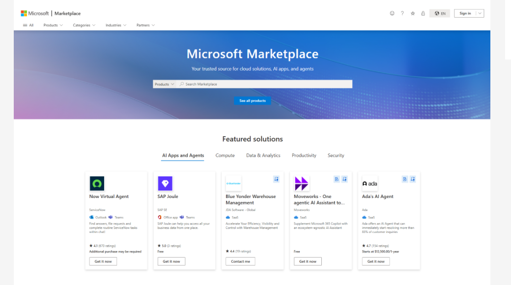Open help via the question mark icon
Image resolution: width=511 pixels, height=285 pixels.
tap(402, 13)
